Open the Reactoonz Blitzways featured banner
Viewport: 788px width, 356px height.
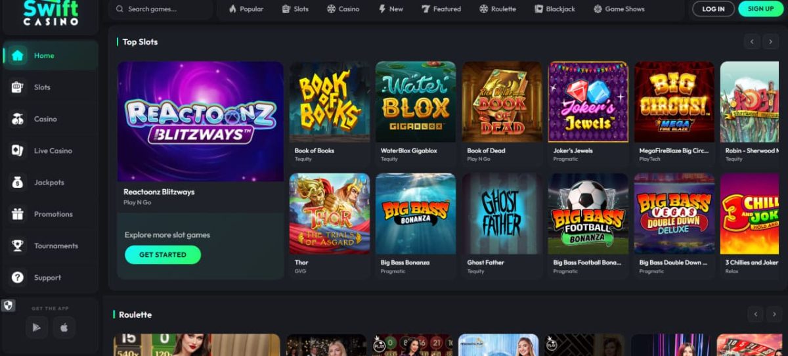pyautogui.click(x=200, y=122)
